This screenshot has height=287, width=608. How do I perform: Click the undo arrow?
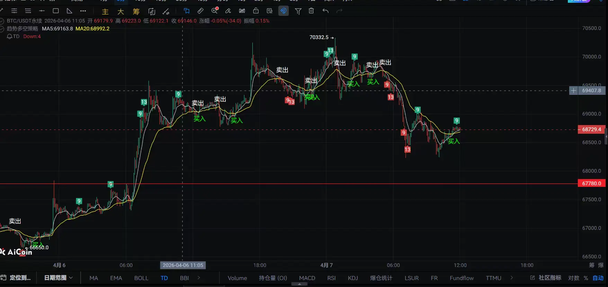tap(325, 11)
